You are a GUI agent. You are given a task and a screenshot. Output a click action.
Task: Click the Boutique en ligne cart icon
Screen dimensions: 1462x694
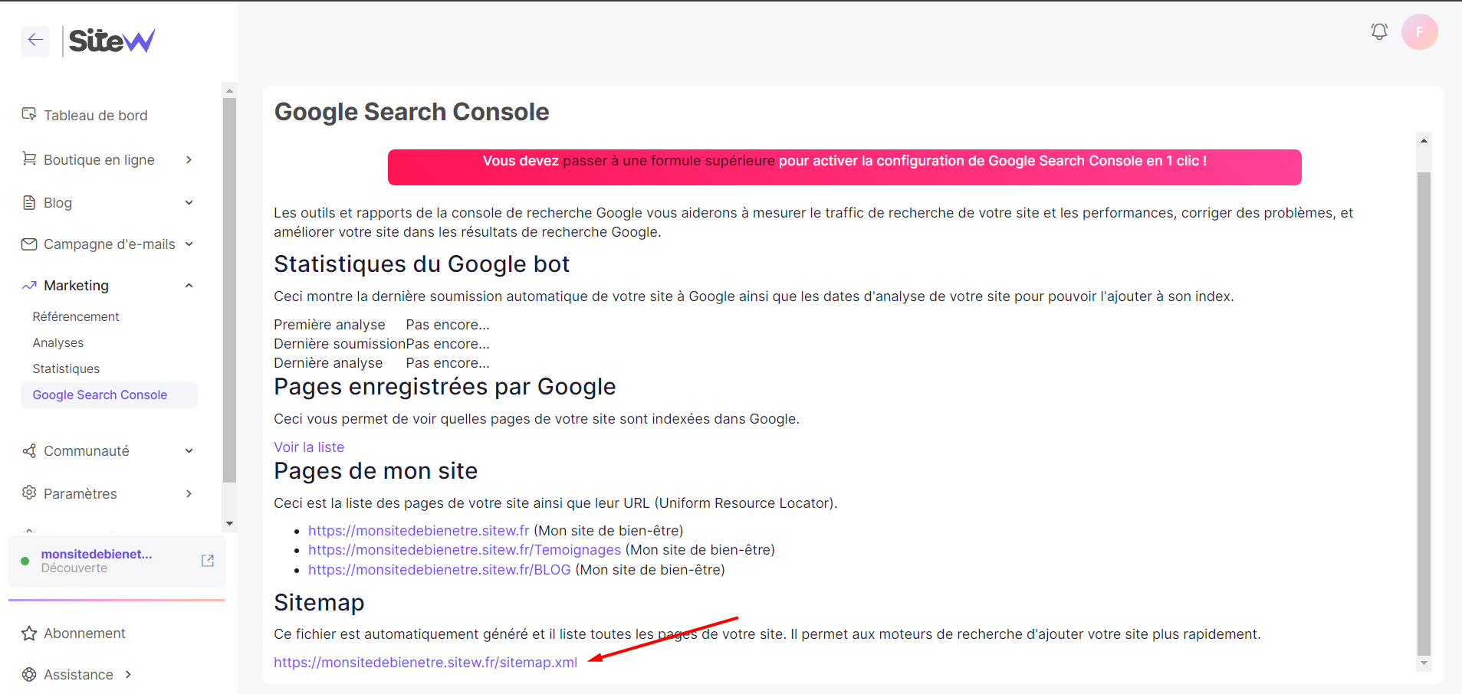point(29,159)
